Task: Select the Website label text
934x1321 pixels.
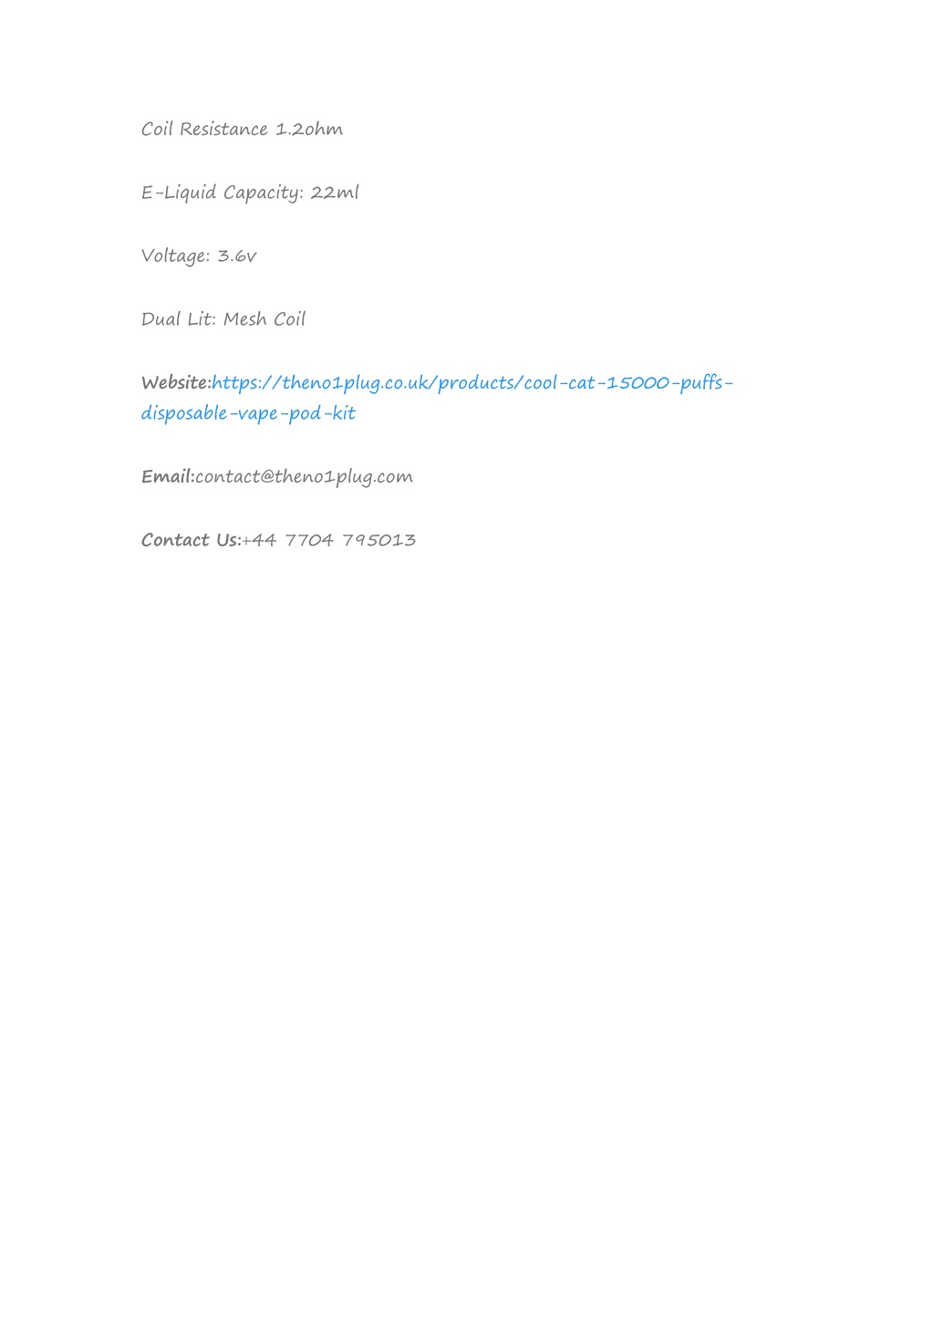Action: 176,382
